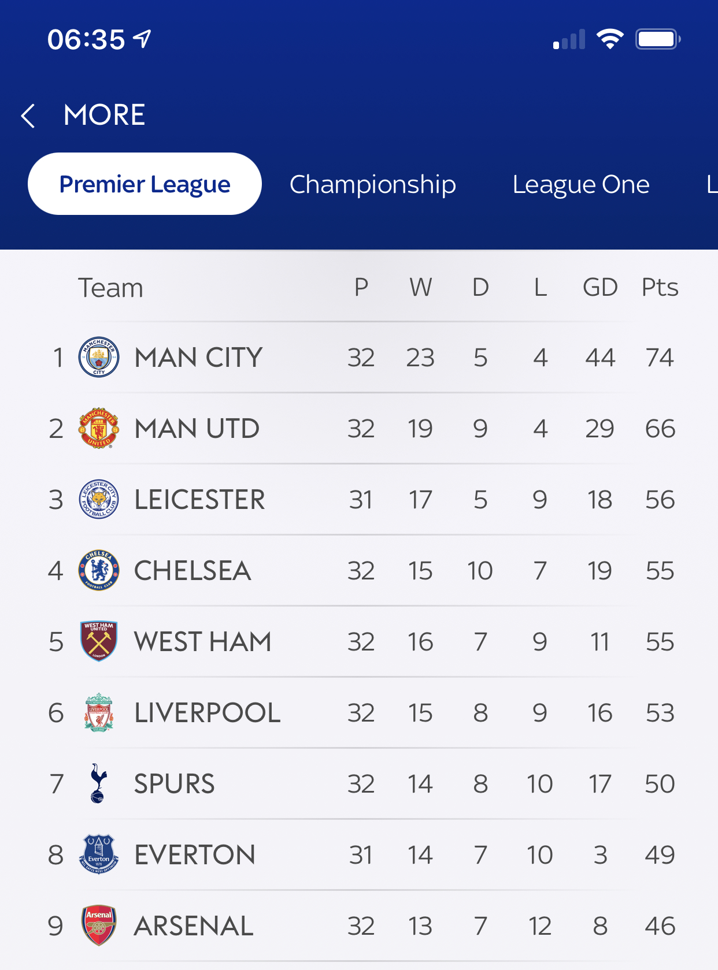Open the MAN CITY team name
718x970 pixels.
pos(198,358)
